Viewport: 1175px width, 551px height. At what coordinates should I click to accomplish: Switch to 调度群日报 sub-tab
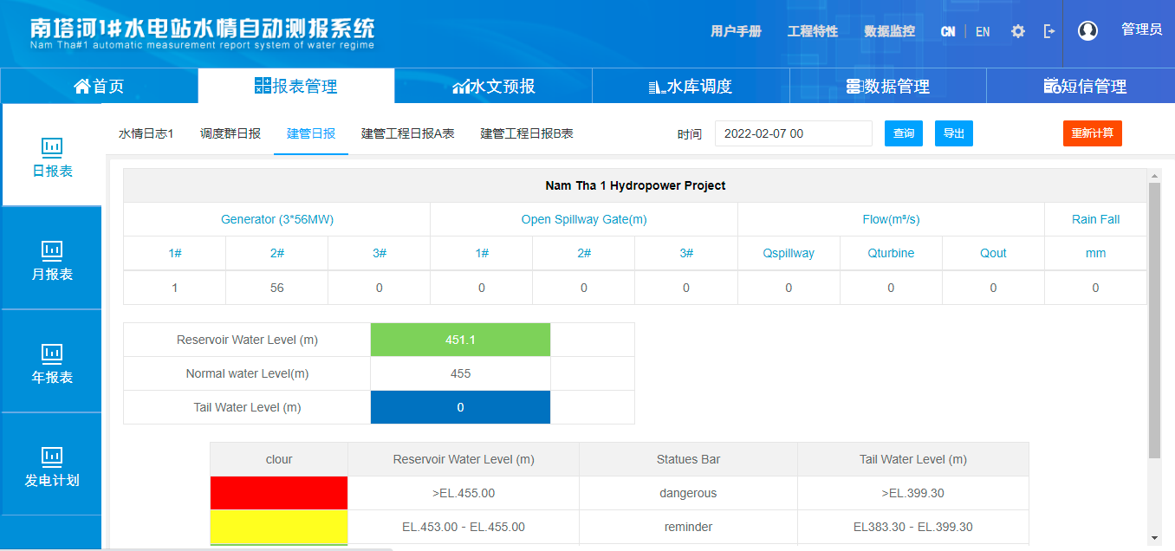(x=230, y=133)
